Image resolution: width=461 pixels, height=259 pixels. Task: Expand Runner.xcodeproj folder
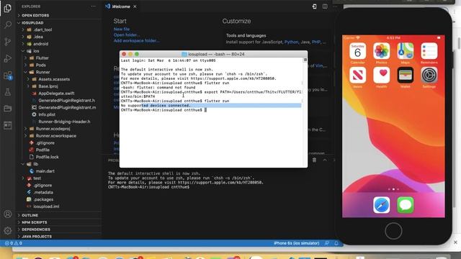[x=53, y=129]
